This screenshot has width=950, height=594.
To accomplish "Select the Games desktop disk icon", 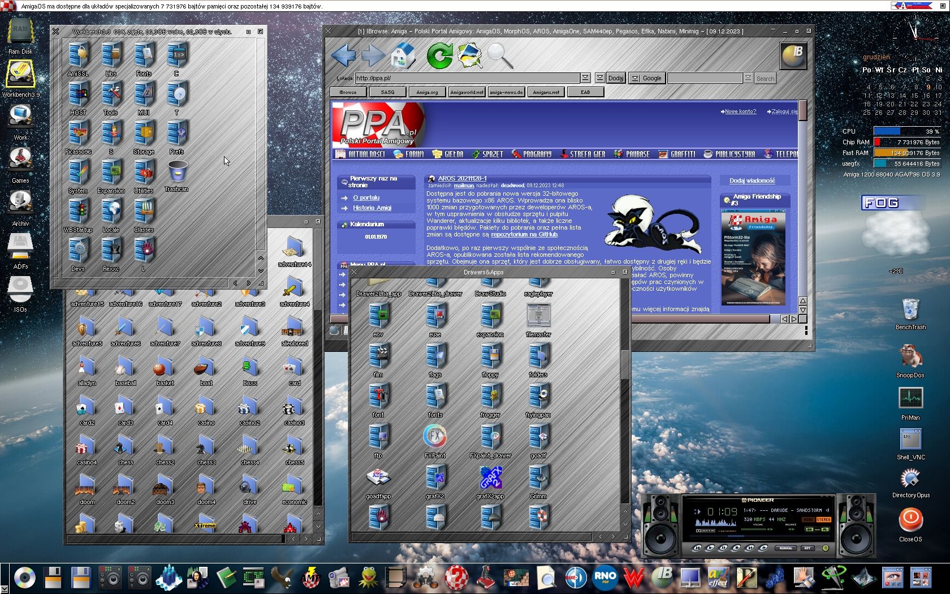I will tap(20, 165).
